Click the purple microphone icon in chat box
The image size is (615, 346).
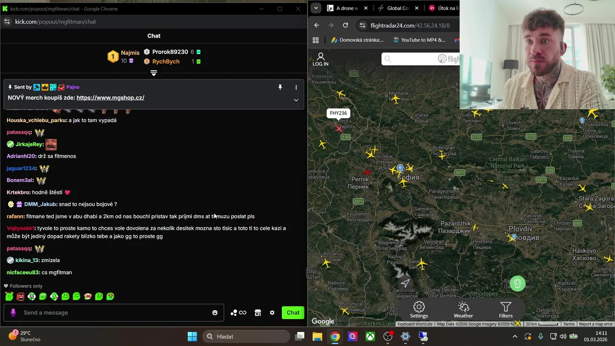click(13, 312)
